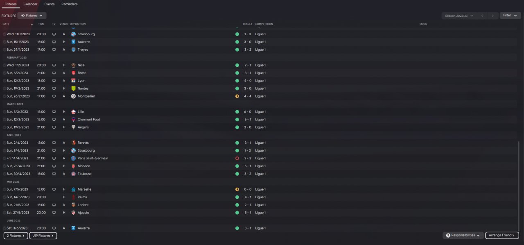524x245 pixels.
Task: Open the Fixtures view dropdown
Action: [x=32, y=16]
